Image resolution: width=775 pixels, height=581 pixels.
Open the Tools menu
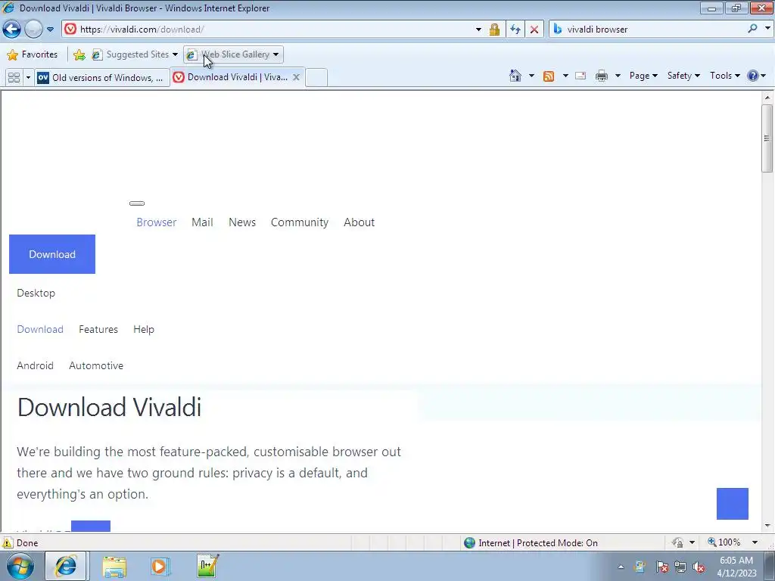click(724, 76)
